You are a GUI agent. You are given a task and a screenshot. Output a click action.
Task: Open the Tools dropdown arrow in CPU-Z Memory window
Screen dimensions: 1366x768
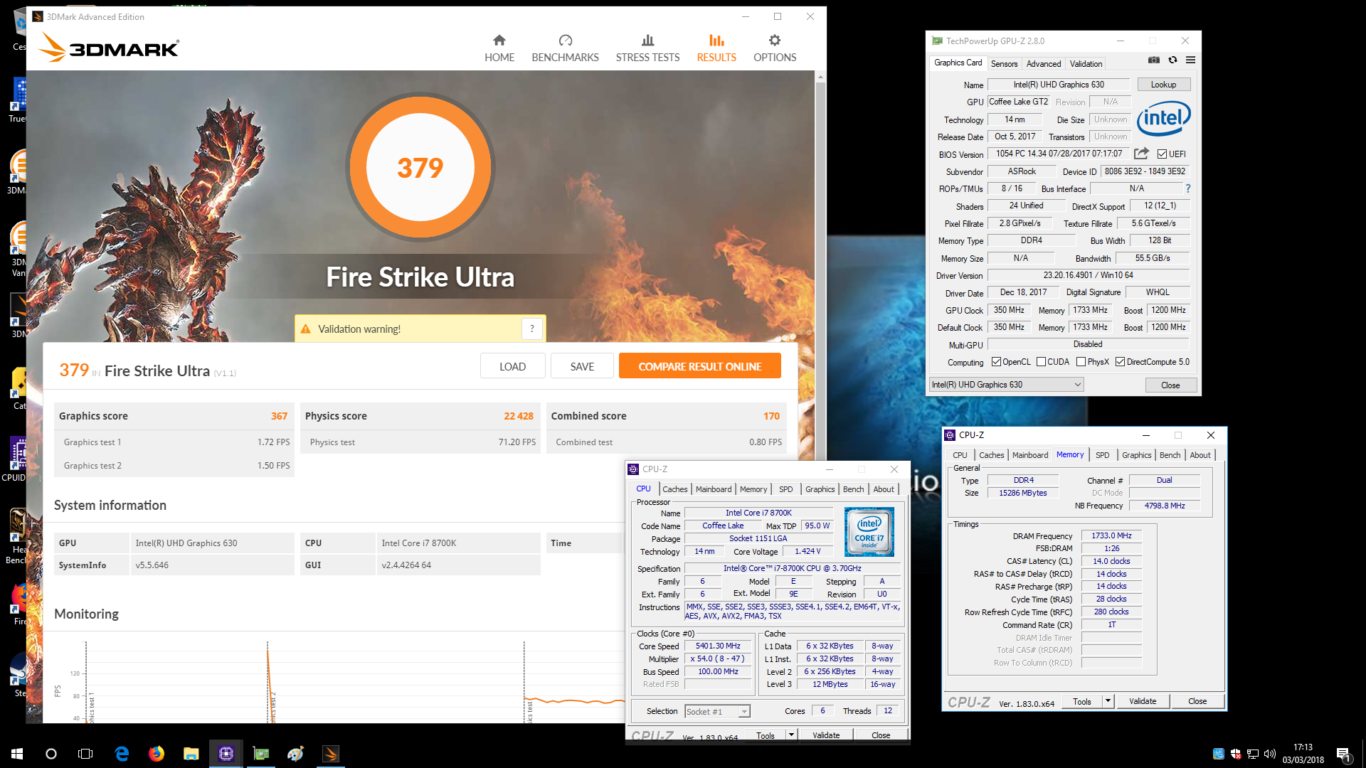pyautogui.click(x=1108, y=701)
